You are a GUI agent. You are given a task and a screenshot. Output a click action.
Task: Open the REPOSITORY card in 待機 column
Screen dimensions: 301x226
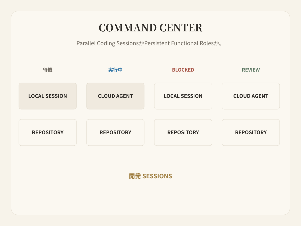coord(48,132)
